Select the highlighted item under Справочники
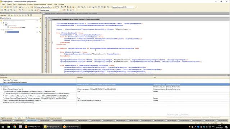This screenshot has width=230, height=129. (x=13, y=32)
